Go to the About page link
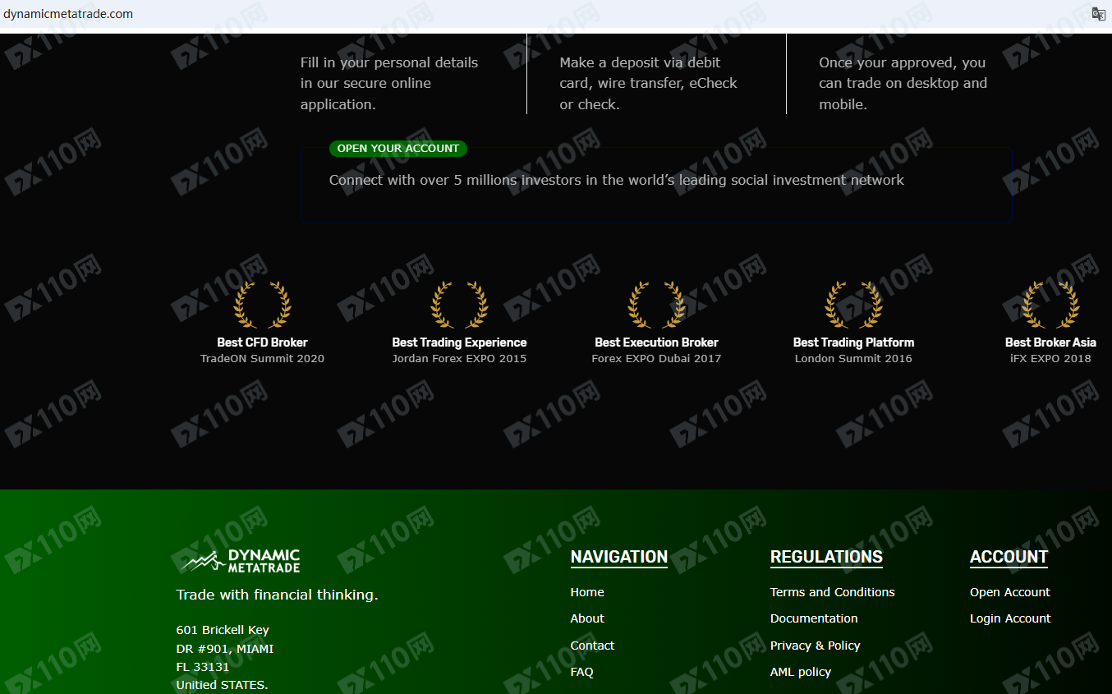 click(x=587, y=618)
